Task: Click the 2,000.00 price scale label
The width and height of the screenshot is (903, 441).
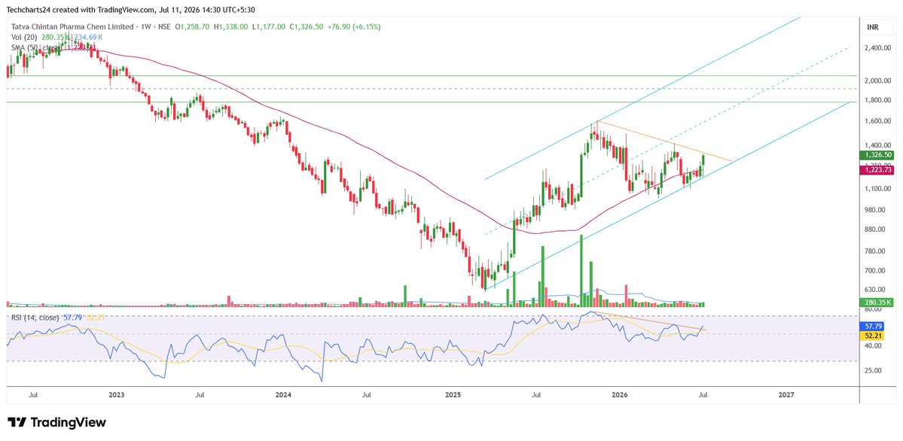Action: coord(876,81)
